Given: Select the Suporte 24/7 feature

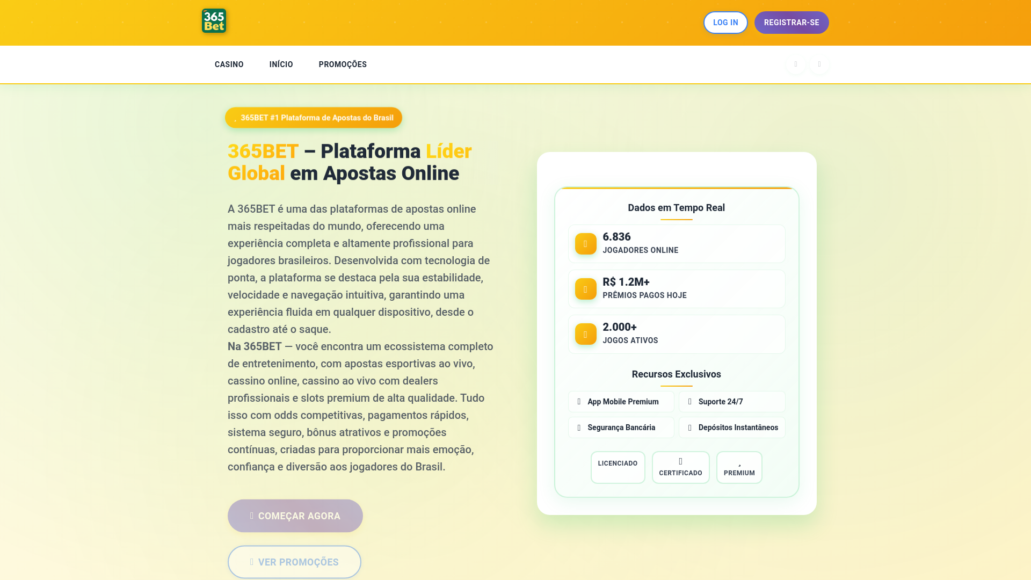Looking at the screenshot, I should coord(732,402).
